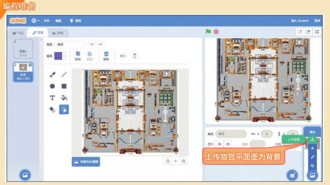Click the backdrop list scroll-up arrow
This screenshot has width=330, height=185.
(x=41, y=39)
